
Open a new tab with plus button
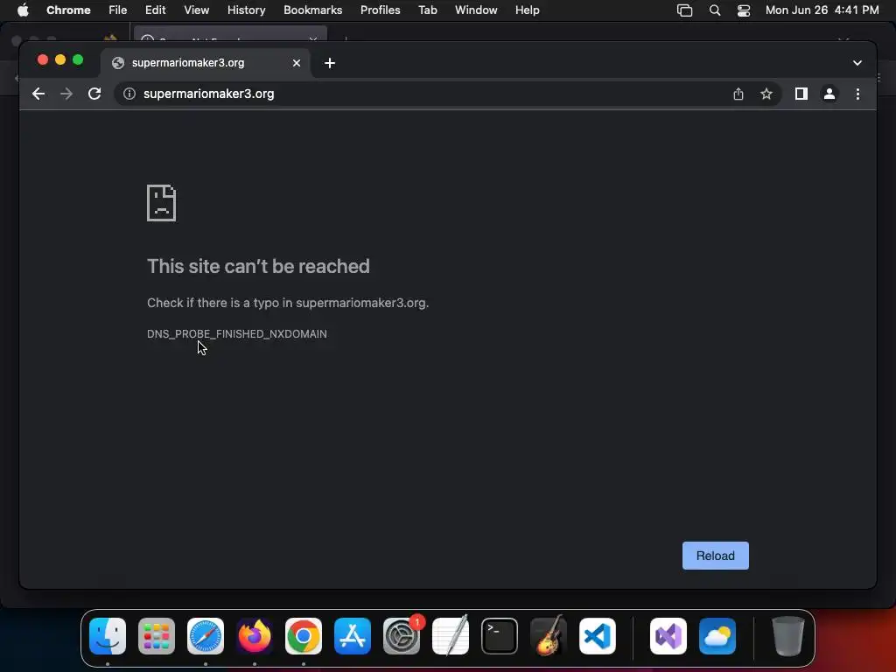pyautogui.click(x=330, y=63)
